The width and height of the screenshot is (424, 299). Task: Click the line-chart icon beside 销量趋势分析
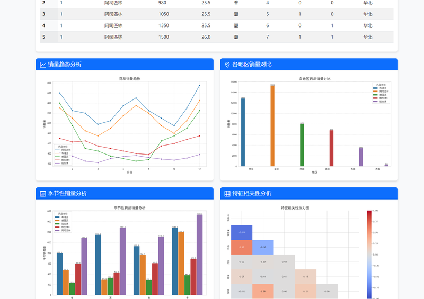[x=43, y=65]
